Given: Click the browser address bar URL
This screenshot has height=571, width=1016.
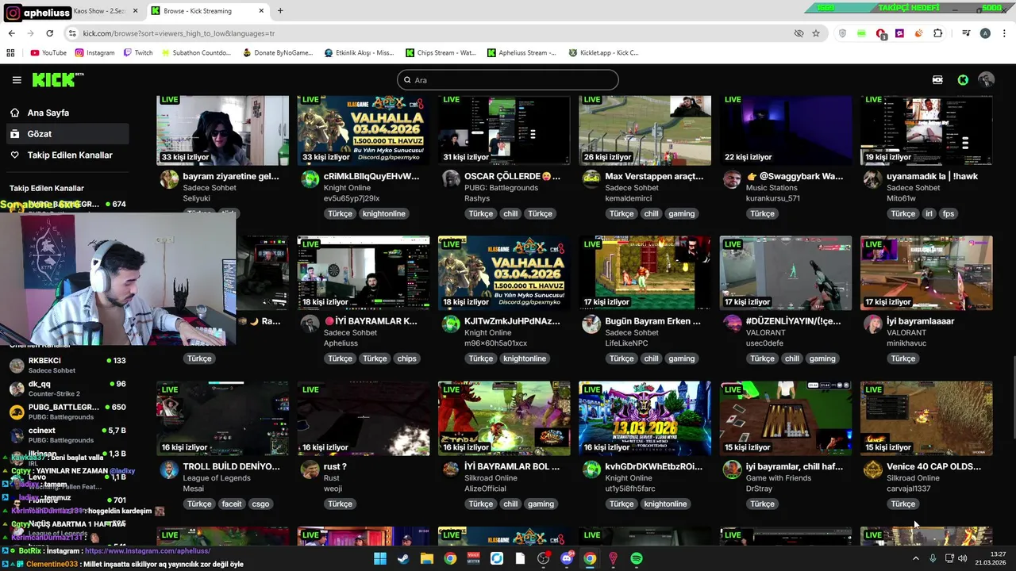Looking at the screenshot, I should [x=179, y=33].
